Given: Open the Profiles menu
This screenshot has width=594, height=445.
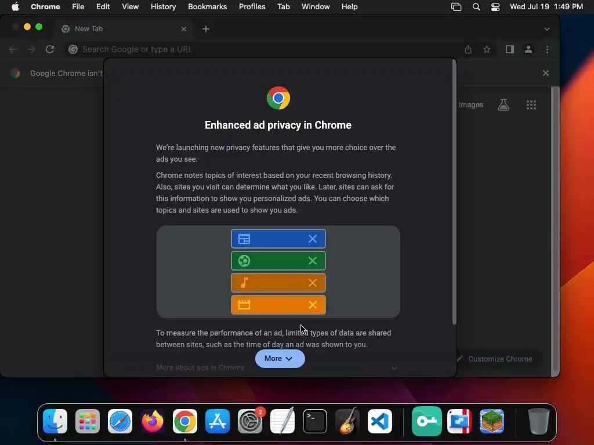Looking at the screenshot, I should tap(252, 6).
